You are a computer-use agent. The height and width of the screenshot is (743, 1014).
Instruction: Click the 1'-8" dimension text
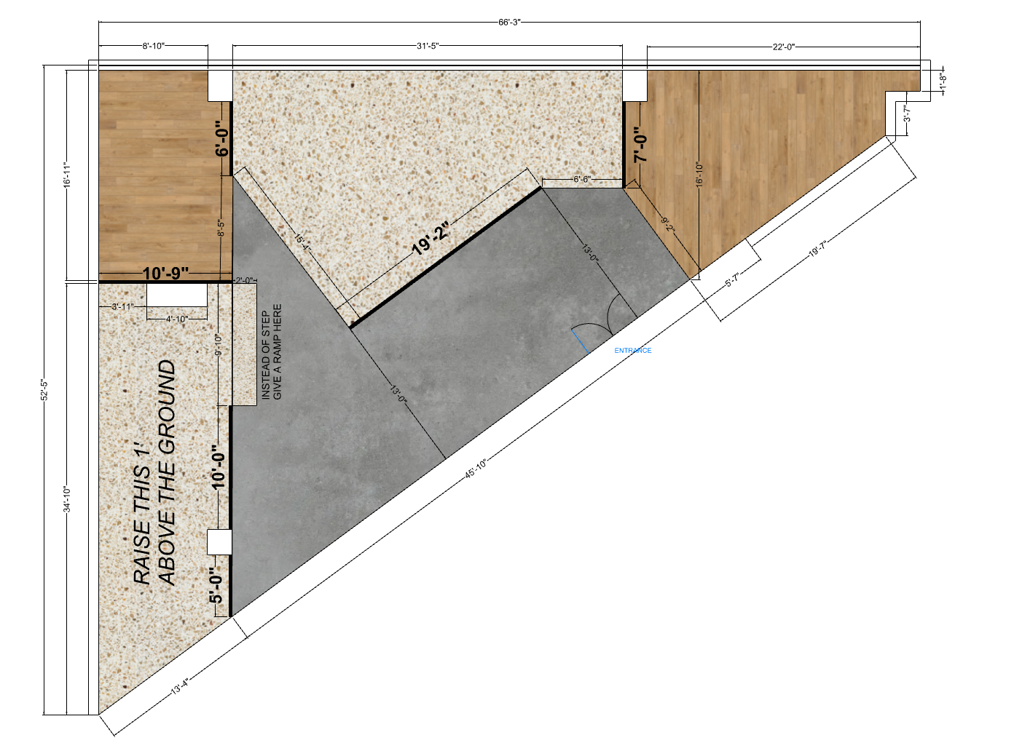pyautogui.click(x=942, y=82)
